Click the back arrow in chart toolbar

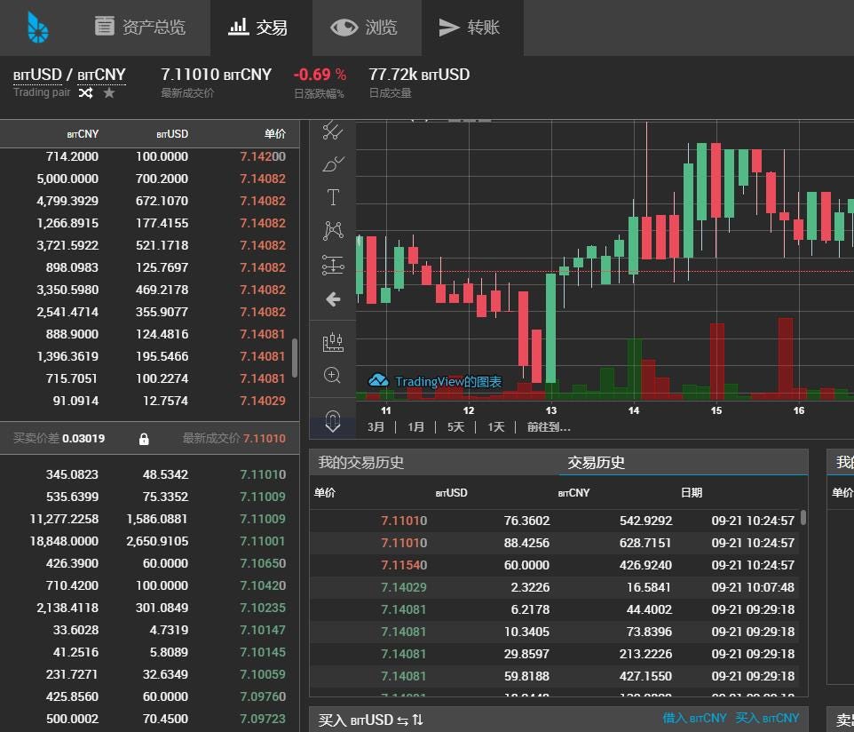pos(333,299)
